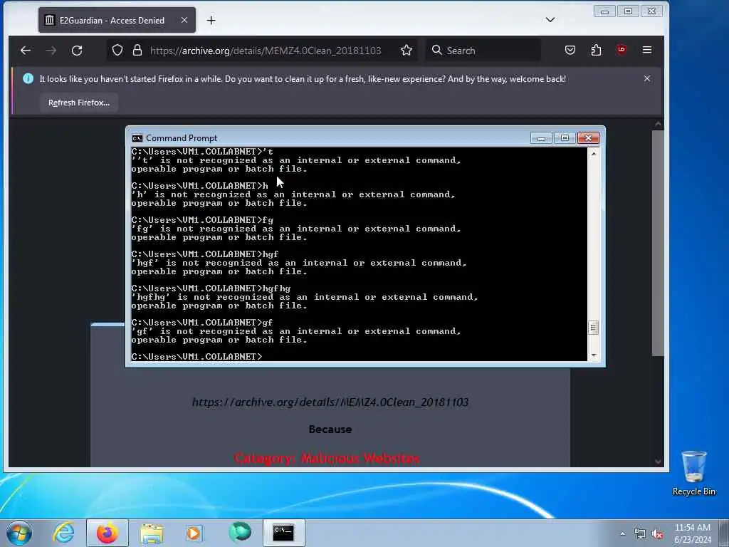The image size is (729, 547).
Task: Click the muted volume tray icon
Action: (657, 534)
